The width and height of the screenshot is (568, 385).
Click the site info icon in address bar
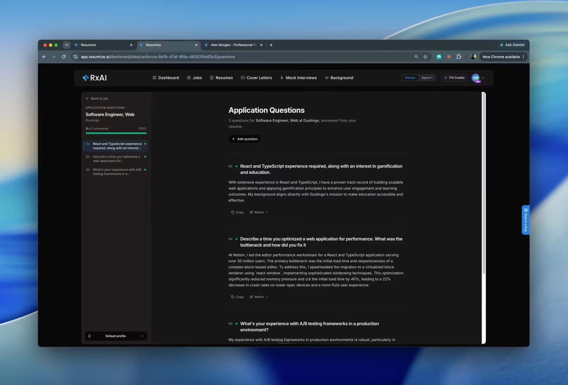pyautogui.click(x=75, y=57)
